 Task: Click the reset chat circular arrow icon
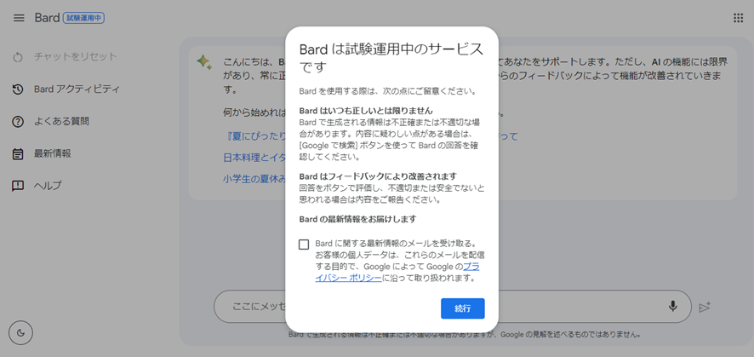click(x=18, y=57)
